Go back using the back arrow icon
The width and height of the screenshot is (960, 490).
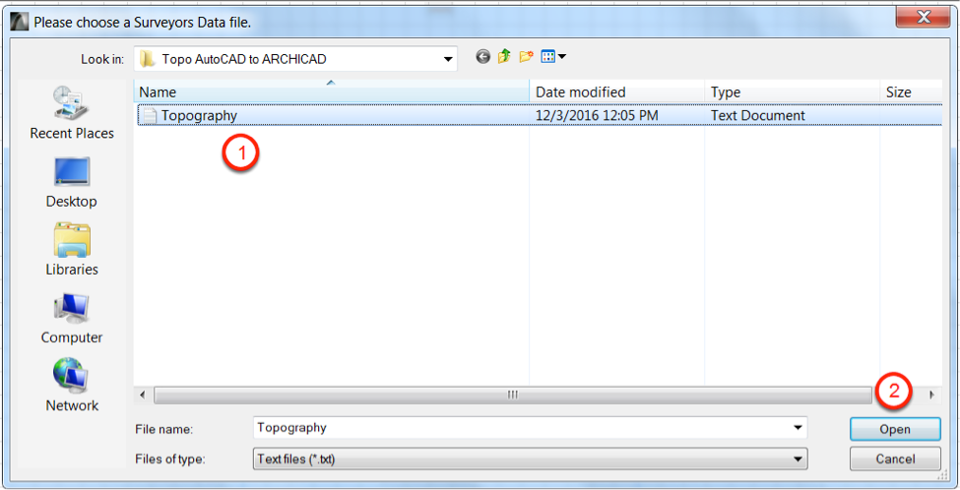pos(483,57)
